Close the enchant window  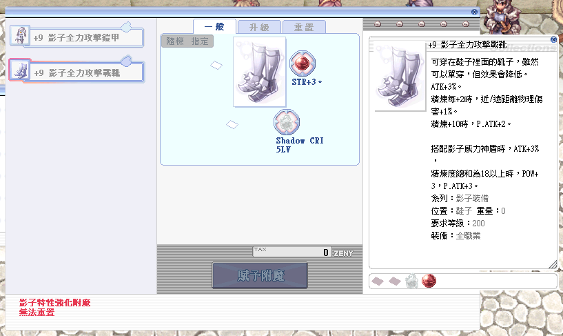[474, 12]
